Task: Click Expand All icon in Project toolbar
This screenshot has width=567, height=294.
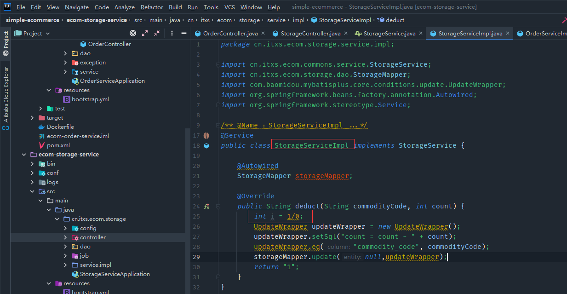Action: pos(145,33)
